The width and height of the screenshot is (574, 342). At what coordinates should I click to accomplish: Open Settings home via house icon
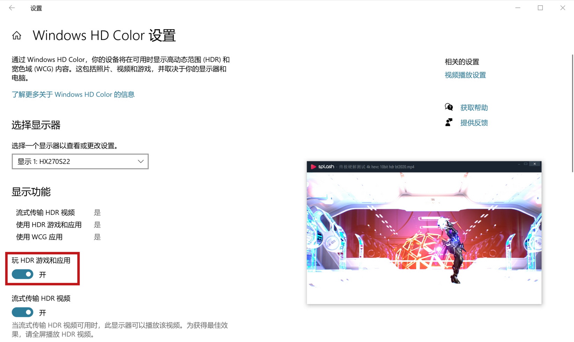[x=16, y=36]
